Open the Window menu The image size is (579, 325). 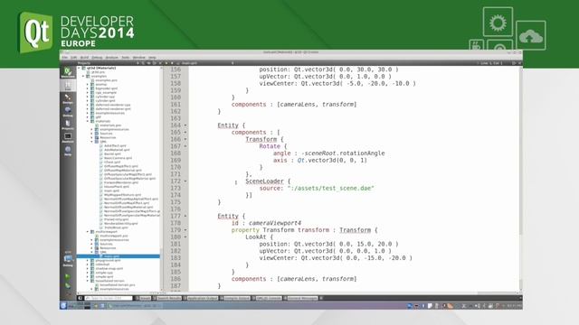coord(139,58)
